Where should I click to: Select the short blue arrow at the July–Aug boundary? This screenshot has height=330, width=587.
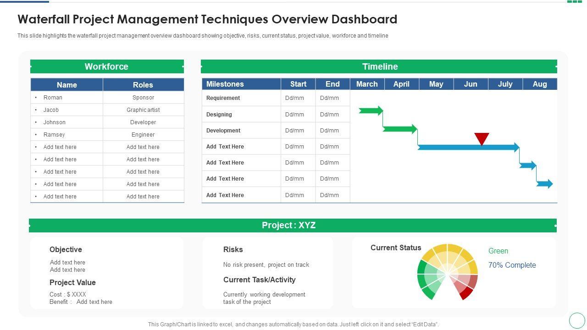528,165
